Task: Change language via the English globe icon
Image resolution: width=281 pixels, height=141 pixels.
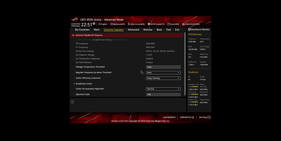Action: coord(99,24)
